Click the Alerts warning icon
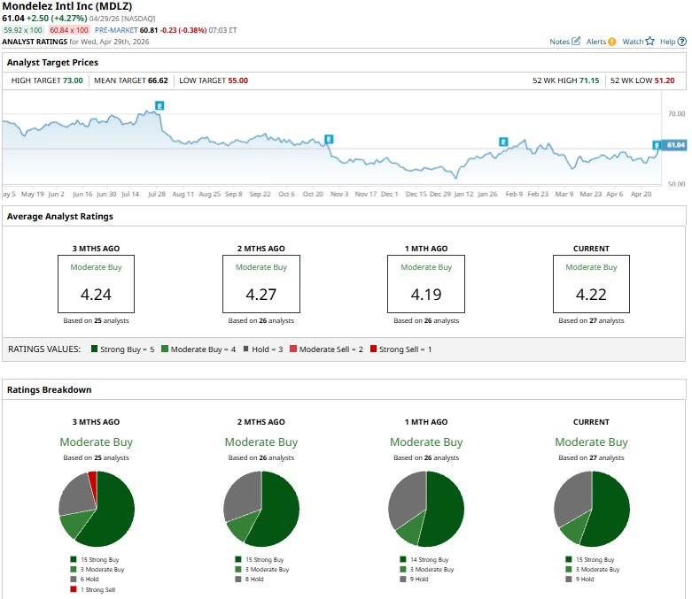The height and width of the screenshot is (599, 692). click(x=612, y=42)
